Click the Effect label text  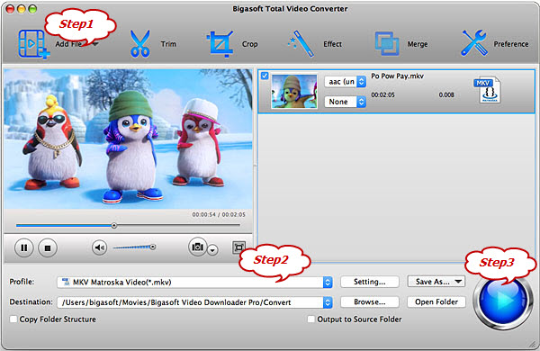[x=332, y=44]
